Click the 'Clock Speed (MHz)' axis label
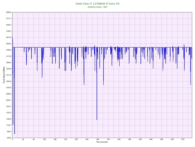The height and width of the screenshot is (147, 195). click(4, 75)
